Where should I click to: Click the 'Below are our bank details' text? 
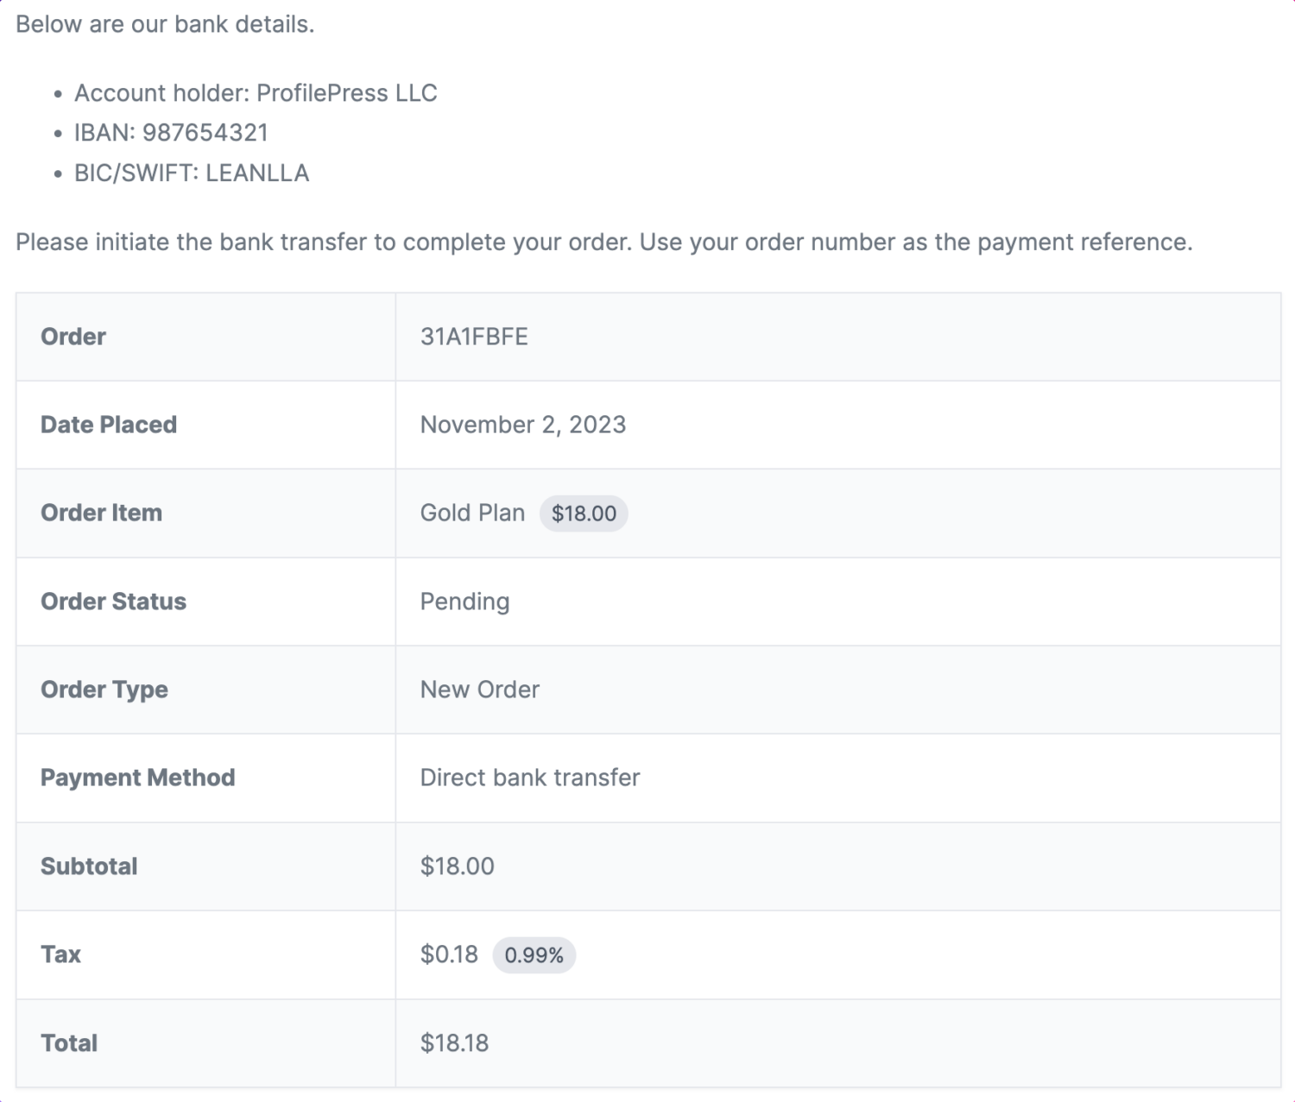pos(165,24)
